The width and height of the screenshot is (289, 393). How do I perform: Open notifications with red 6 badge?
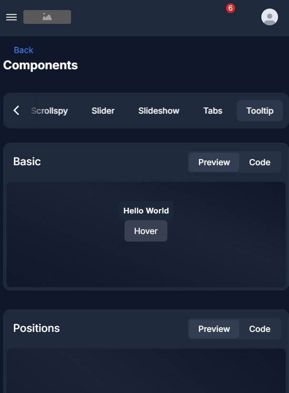tap(230, 9)
